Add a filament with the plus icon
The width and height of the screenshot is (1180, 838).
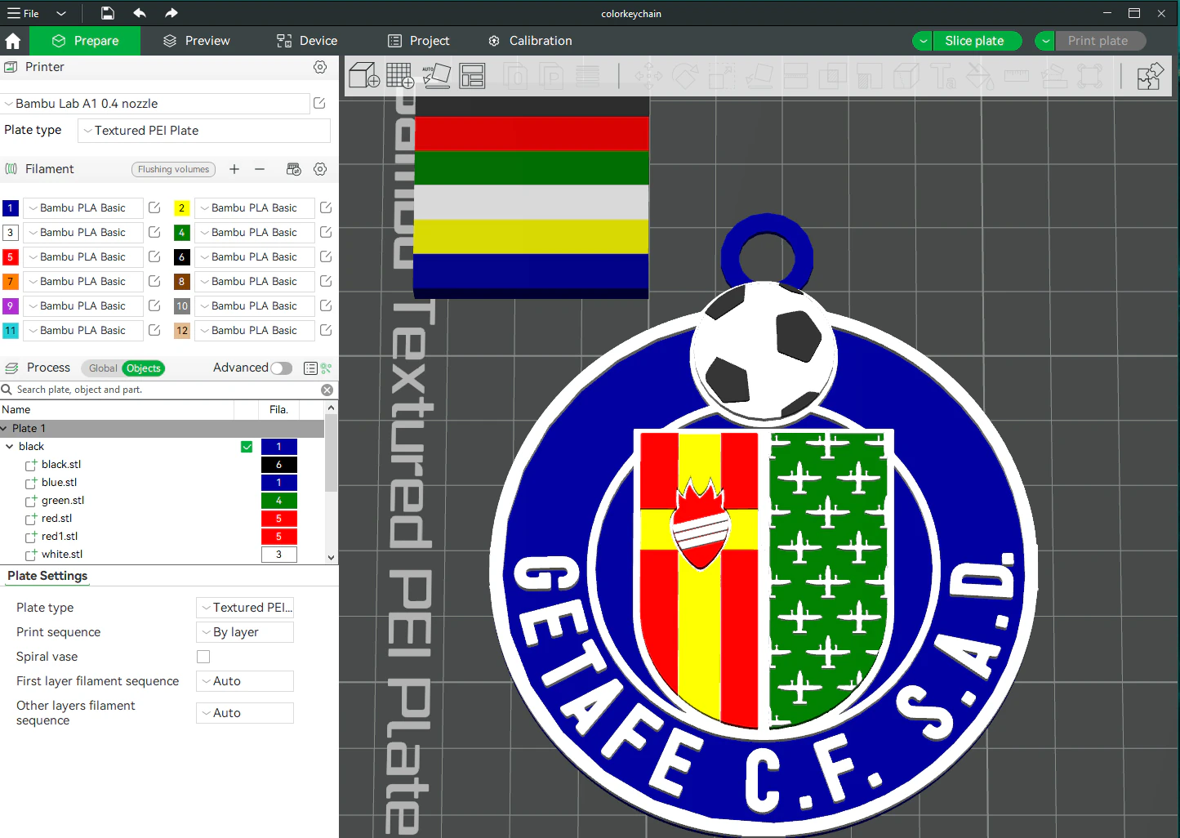click(x=234, y=169)
